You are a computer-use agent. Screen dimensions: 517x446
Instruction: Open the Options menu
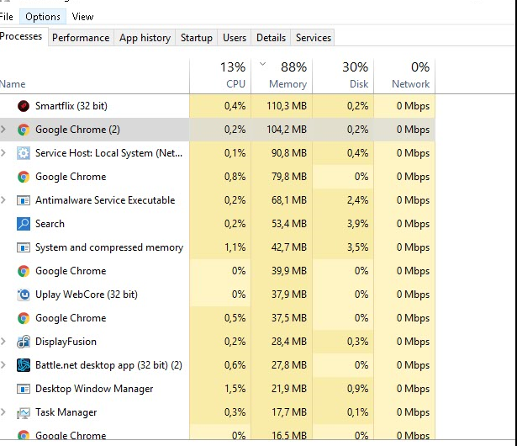(43, 17)
